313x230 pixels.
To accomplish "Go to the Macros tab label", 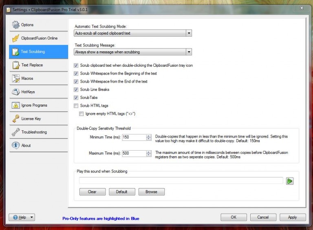I will tap(27, 78).
